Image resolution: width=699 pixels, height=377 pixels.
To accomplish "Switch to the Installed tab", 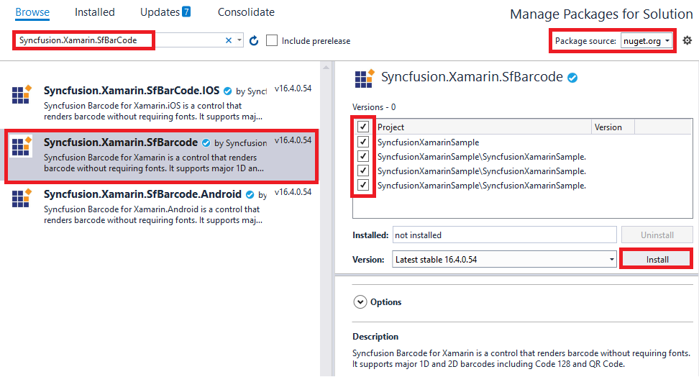I will pos(94,12).
